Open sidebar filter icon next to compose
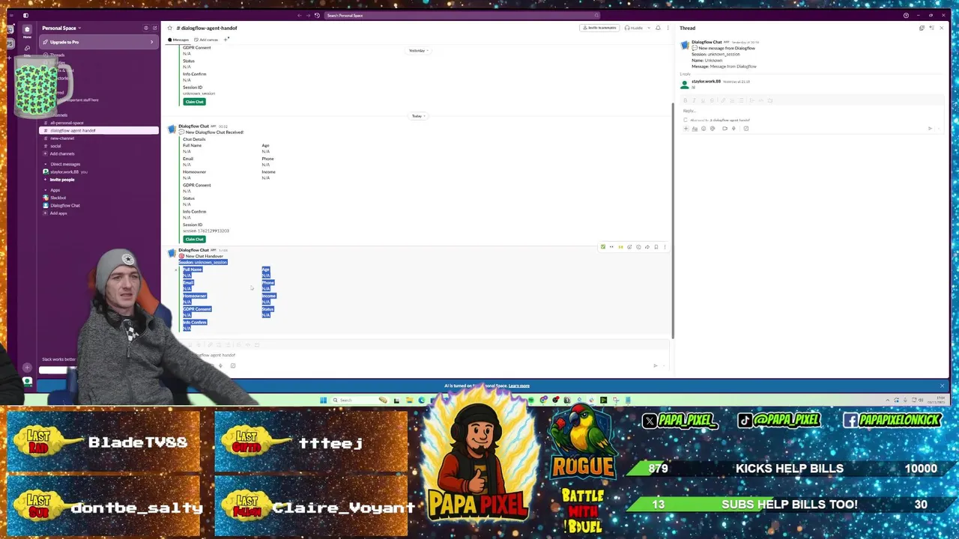 click(146, 28)
